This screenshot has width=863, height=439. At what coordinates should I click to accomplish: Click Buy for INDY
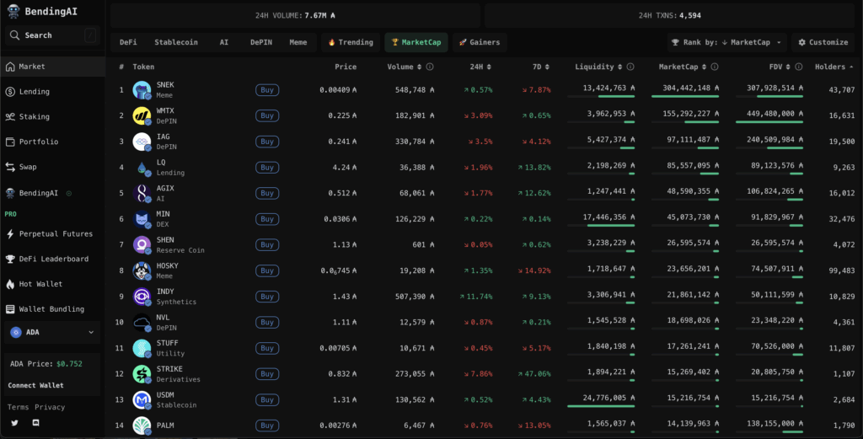(x=267, y=297)
